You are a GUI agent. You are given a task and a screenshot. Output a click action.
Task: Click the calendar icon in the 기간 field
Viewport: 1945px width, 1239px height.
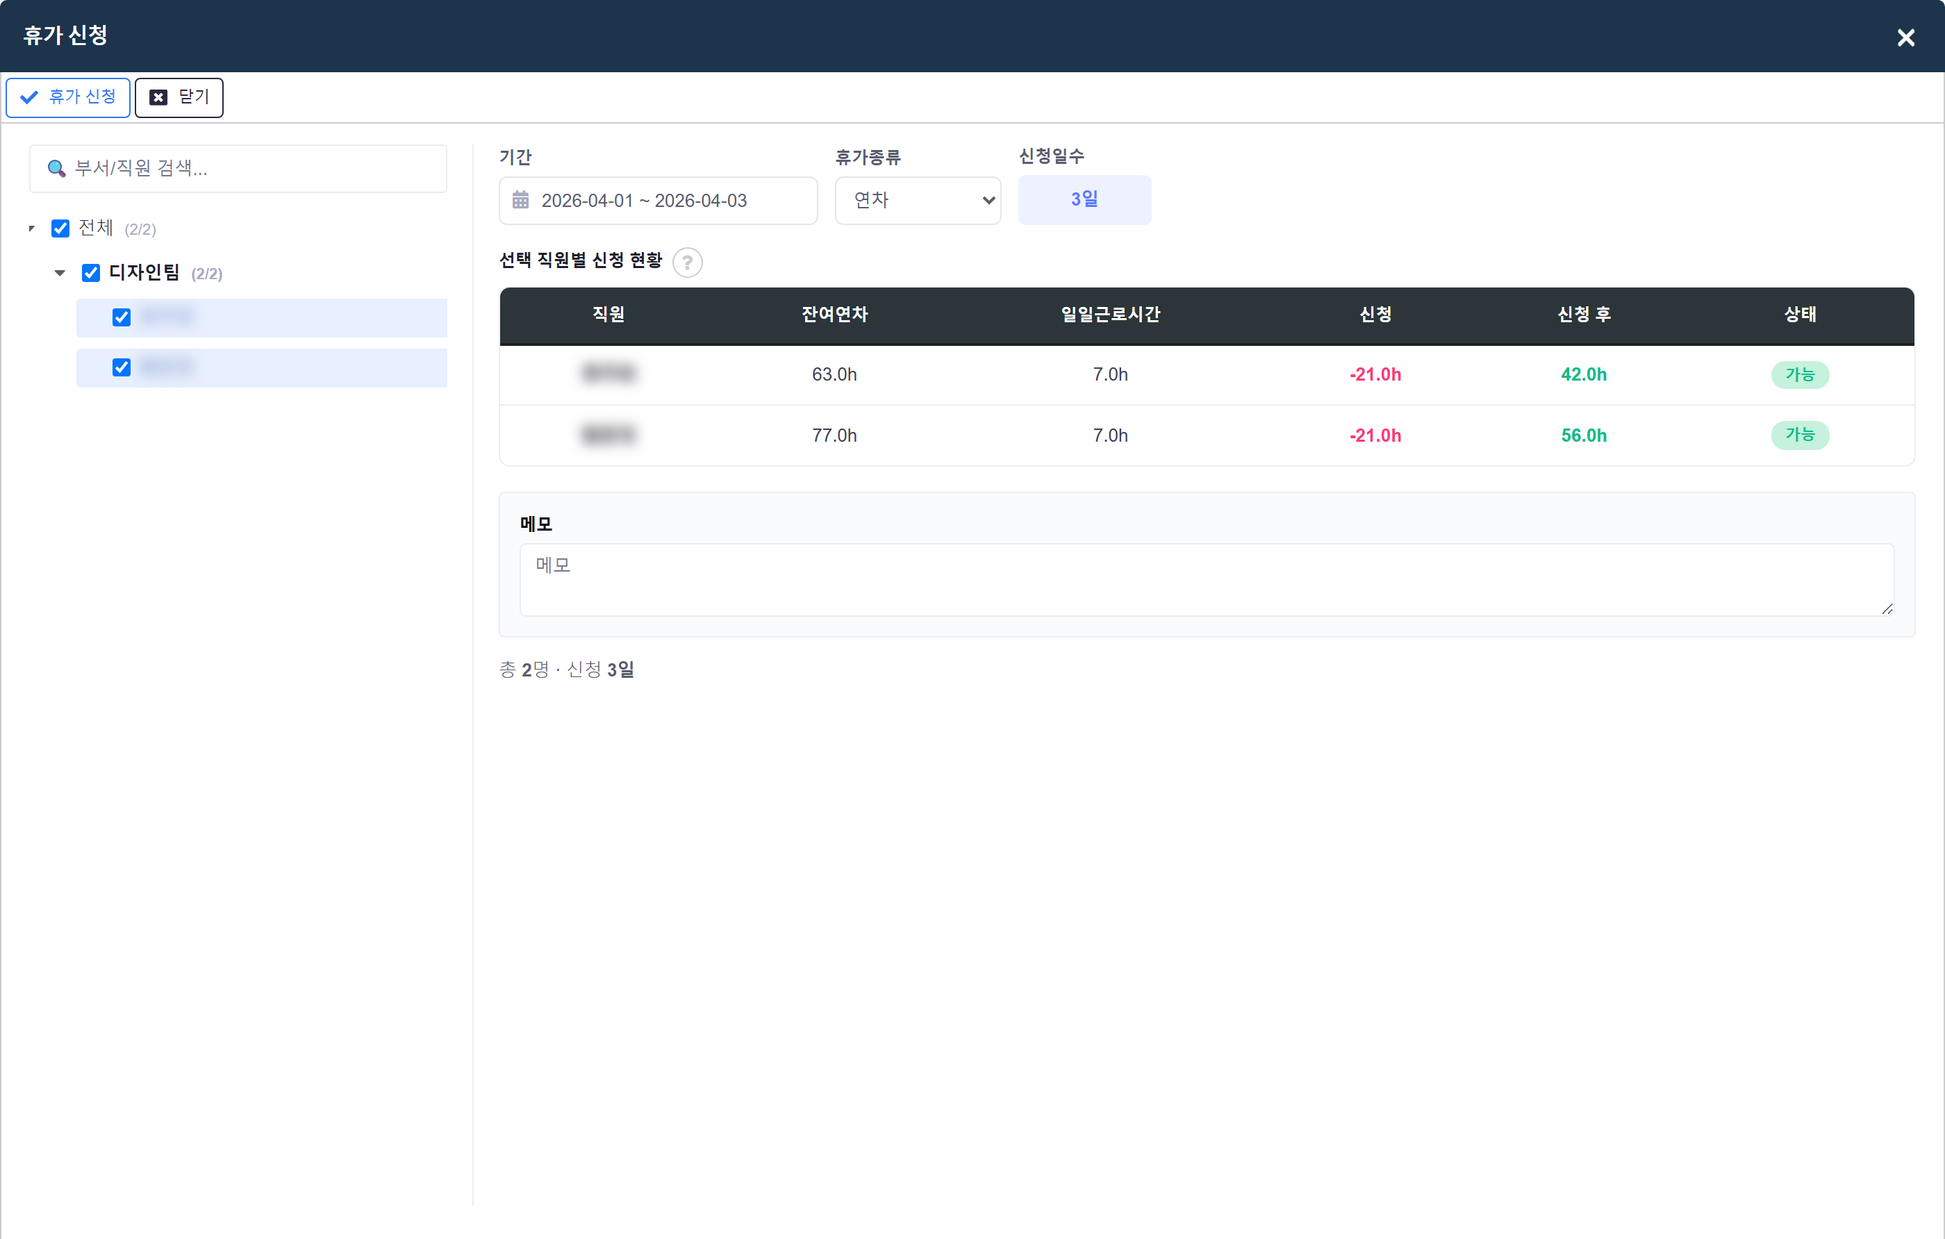[521, 200]
